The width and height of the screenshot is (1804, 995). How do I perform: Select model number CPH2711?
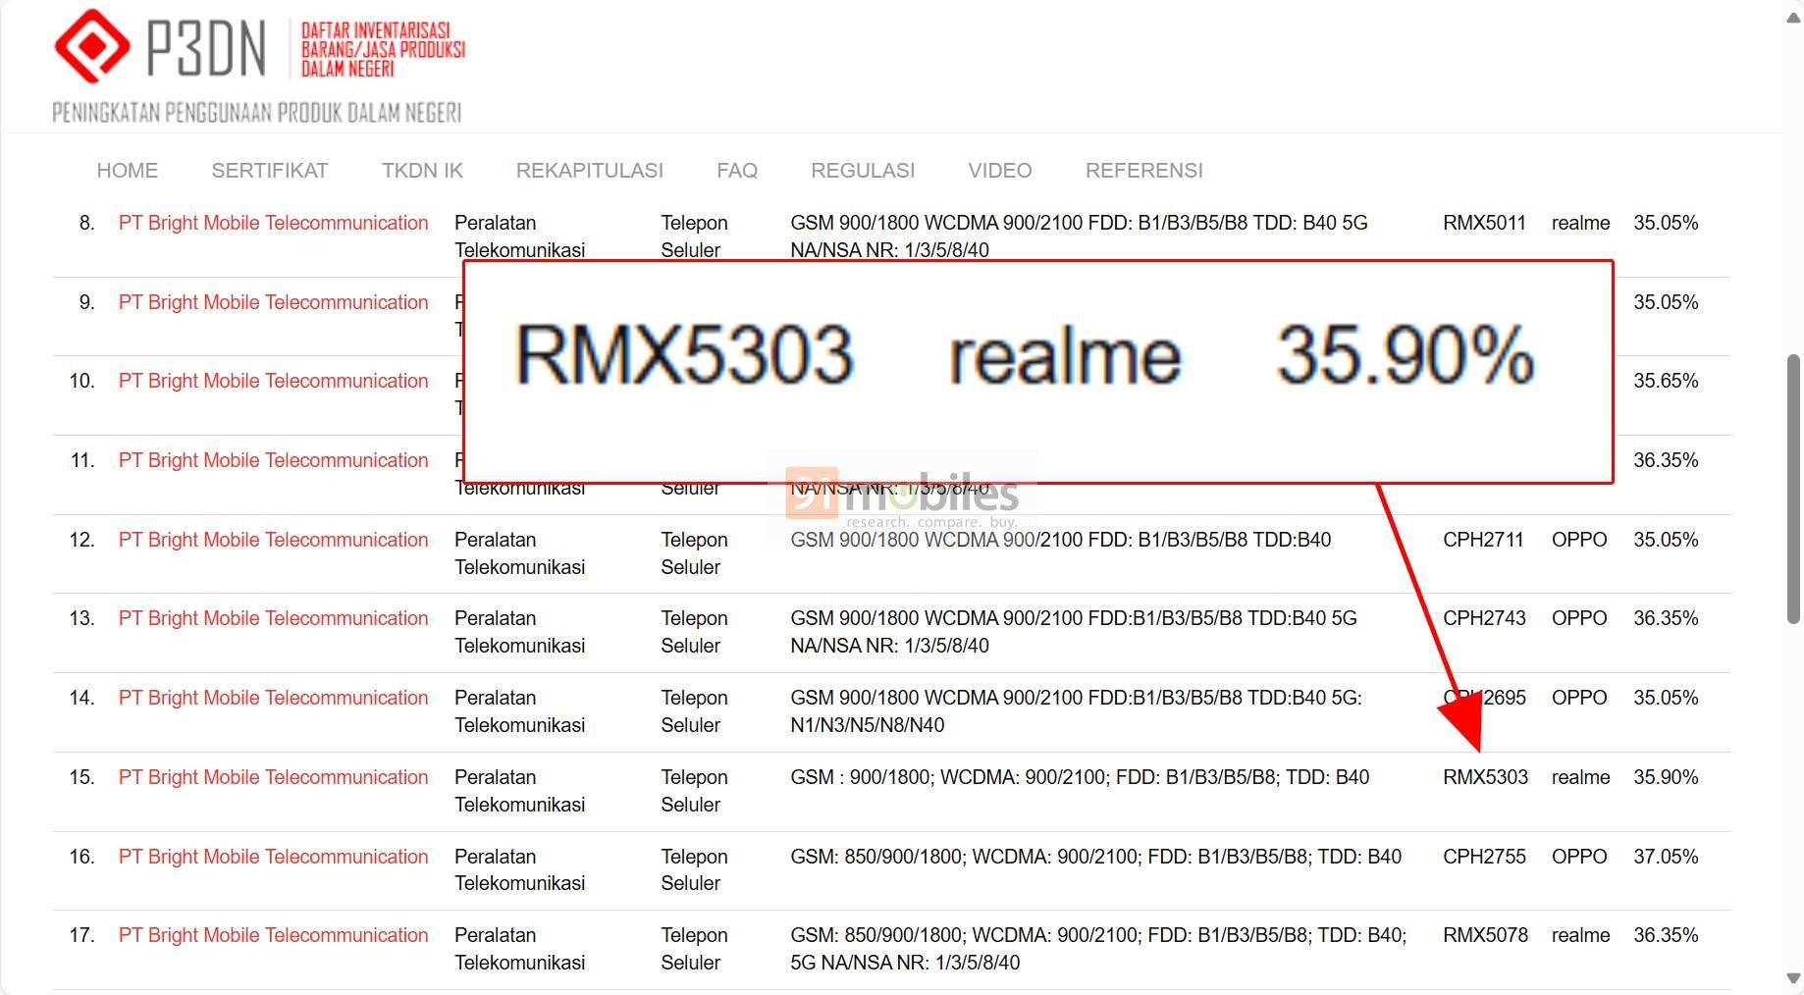tap(1483, 540)
